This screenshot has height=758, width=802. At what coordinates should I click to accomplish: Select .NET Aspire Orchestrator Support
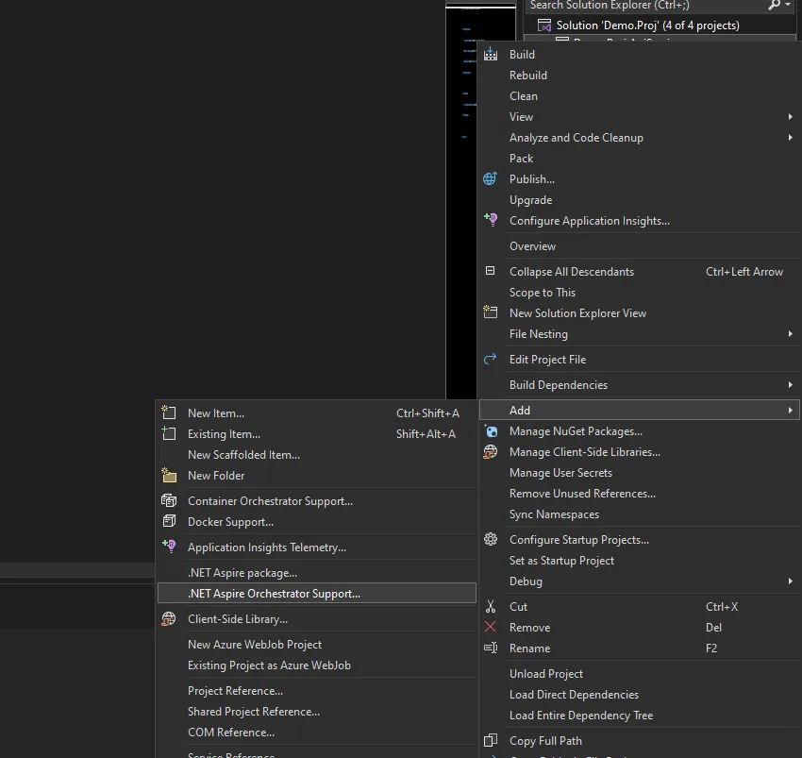274,594
